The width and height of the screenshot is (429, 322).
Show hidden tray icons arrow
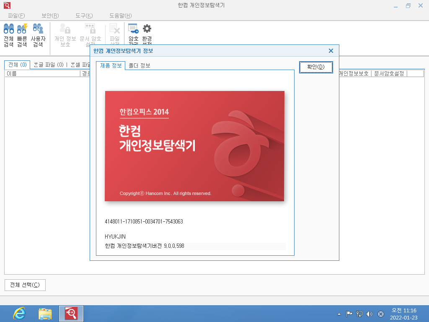point(339,314)
